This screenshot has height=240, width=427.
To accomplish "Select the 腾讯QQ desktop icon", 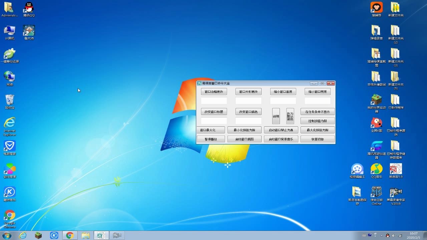I will (x=29, y=9).
